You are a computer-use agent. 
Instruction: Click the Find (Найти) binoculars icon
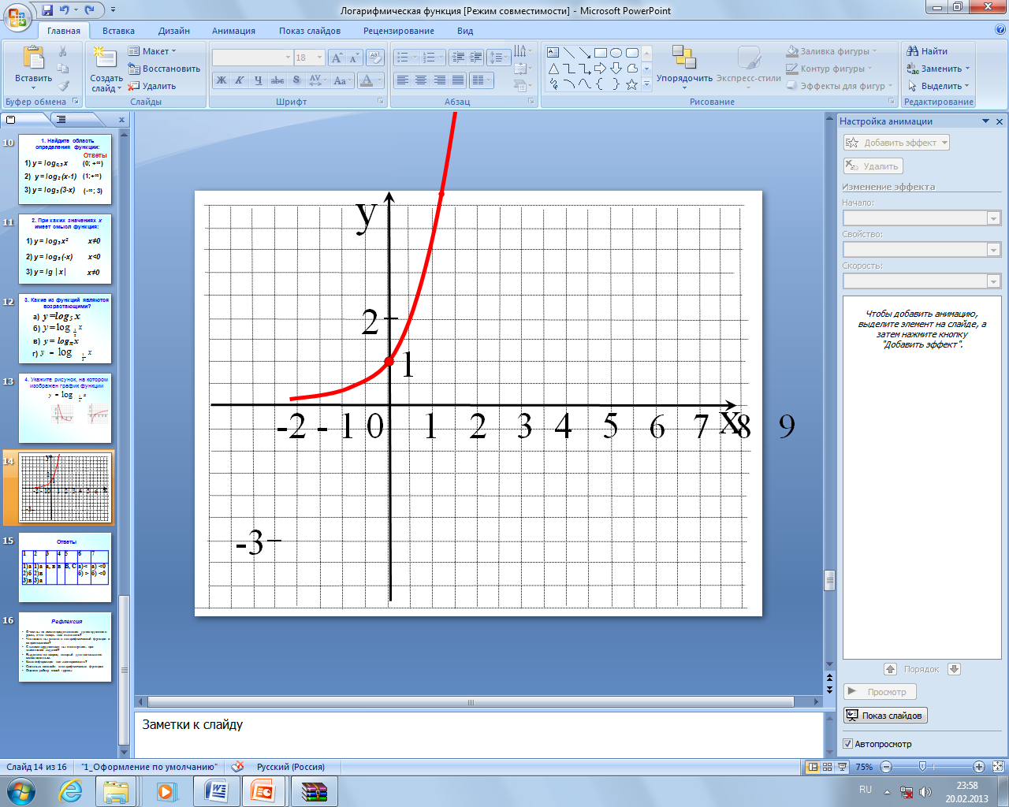[913, 51]
